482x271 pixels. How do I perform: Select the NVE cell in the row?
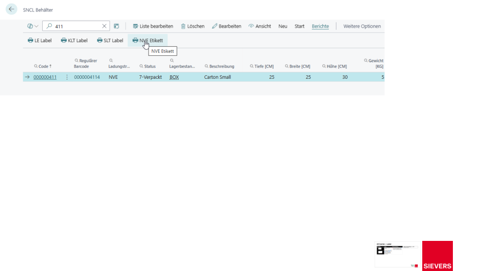pos(113,77)
